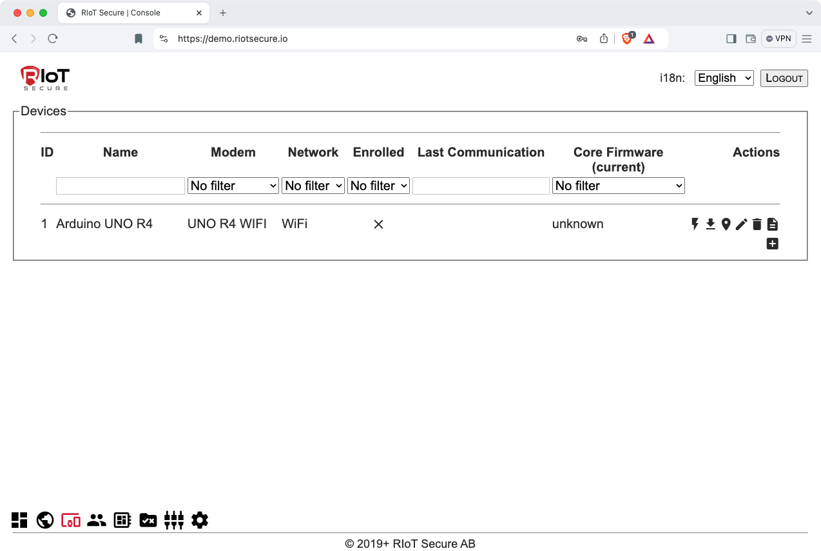
Task: Go to the users icon in bottom navigation
Action: pos(97,520)
